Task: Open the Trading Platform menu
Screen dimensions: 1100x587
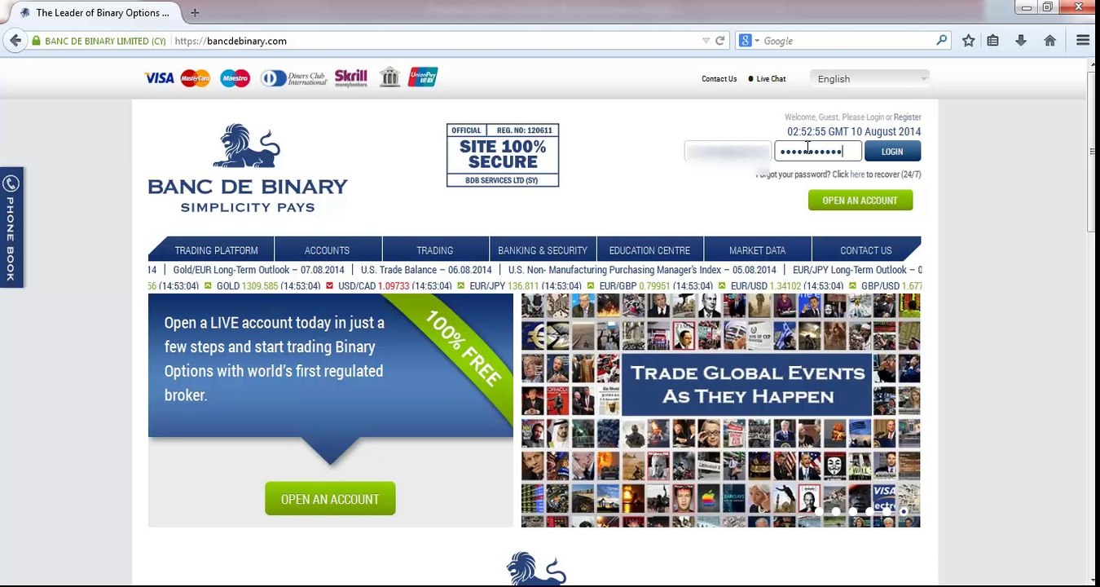Action: click(216, 250)
